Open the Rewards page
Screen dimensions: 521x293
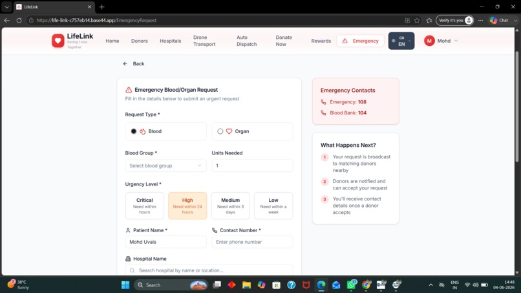click(x=321, y=41)
